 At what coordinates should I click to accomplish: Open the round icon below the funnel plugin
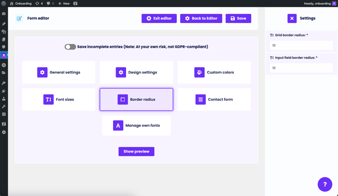pos(3,65)
